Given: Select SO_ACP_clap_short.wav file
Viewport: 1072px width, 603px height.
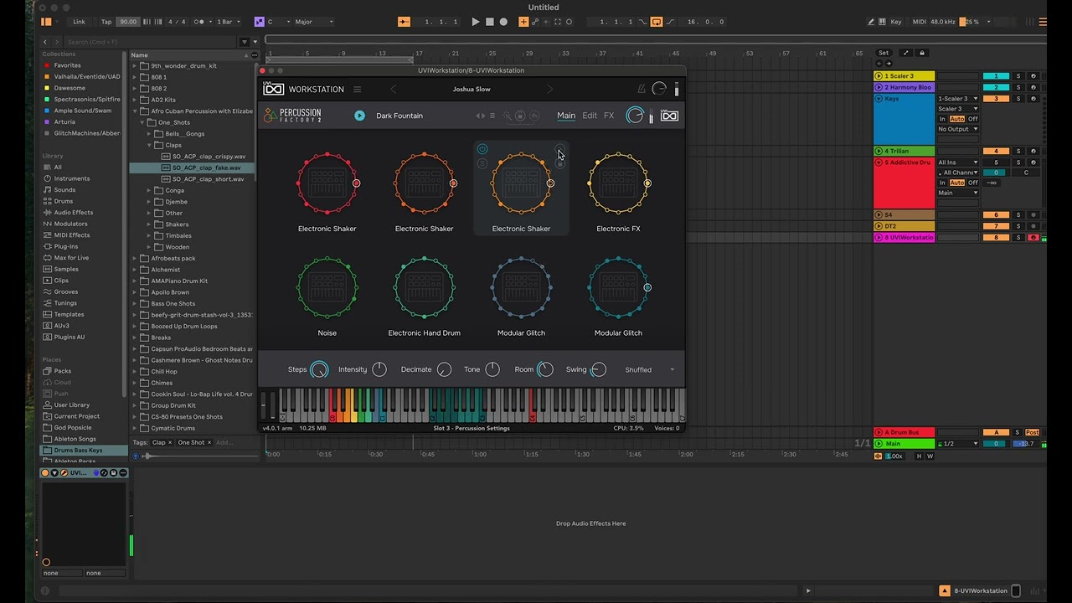Looking at the screenshot, I should click(x=208, y=179).
